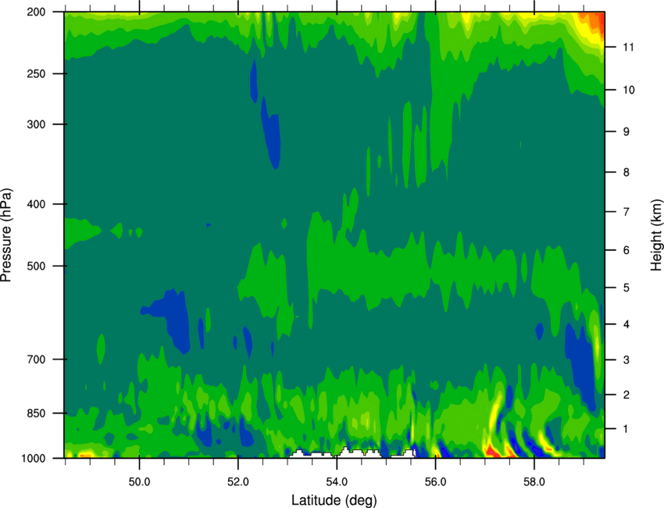Click the 850 pressure tick label
The height and width of the screenshot is (508, 664).
(x=36, y=413)
